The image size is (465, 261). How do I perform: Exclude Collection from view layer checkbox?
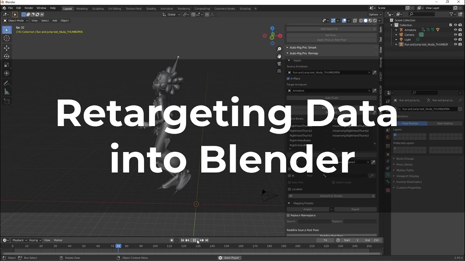coord(451,25)
